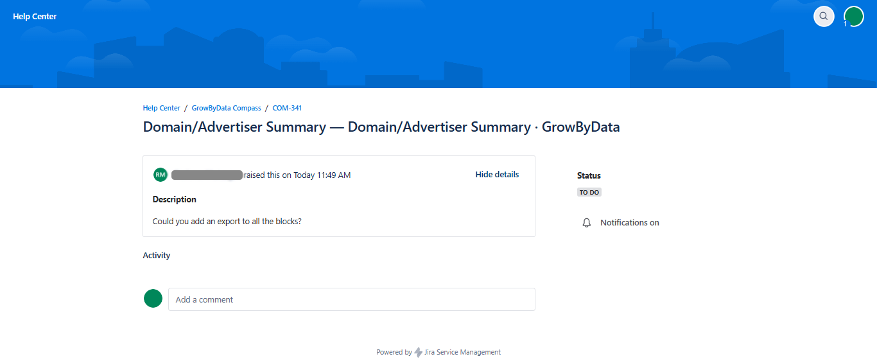The width and height of the screenshot is (877, 361).
Task: Click the Jira Service Management logo icon
Action: [x=419, y=352]
